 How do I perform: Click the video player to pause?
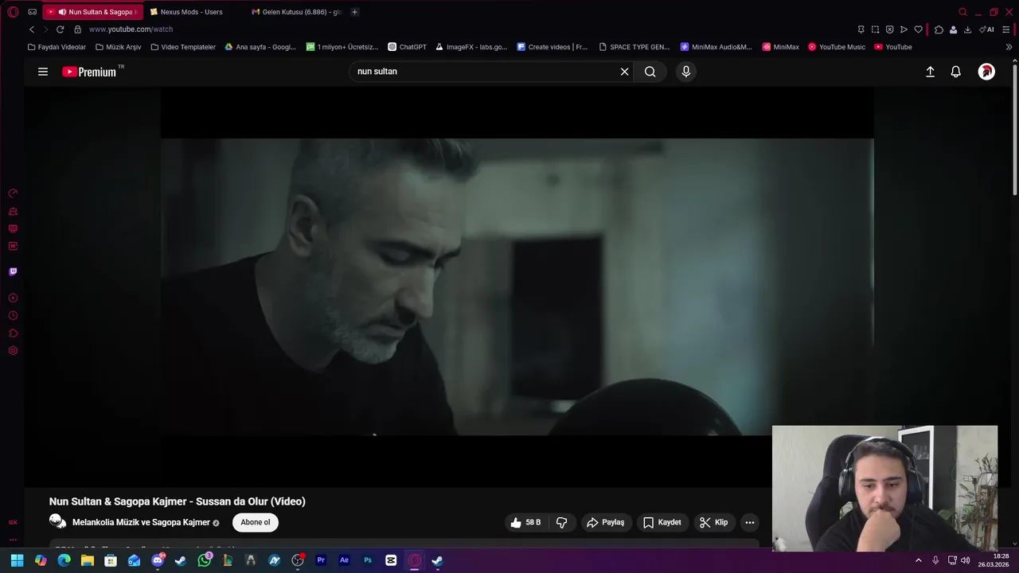tap(517, 286)
